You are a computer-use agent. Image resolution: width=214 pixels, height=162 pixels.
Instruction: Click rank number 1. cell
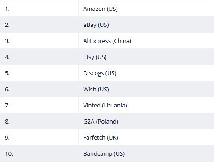click(8, 9)
